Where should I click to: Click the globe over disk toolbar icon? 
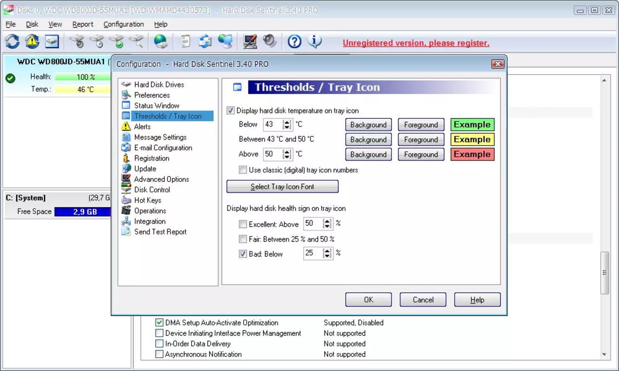click(x=161, y=41)
